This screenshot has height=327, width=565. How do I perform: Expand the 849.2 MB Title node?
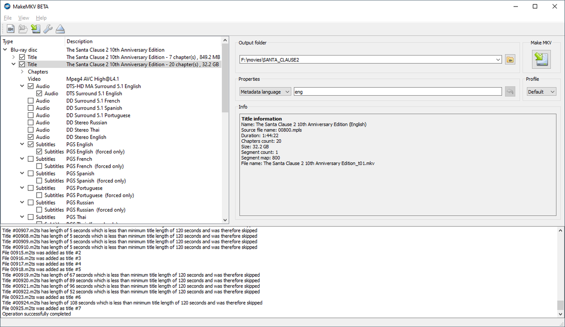coord(13,57)
